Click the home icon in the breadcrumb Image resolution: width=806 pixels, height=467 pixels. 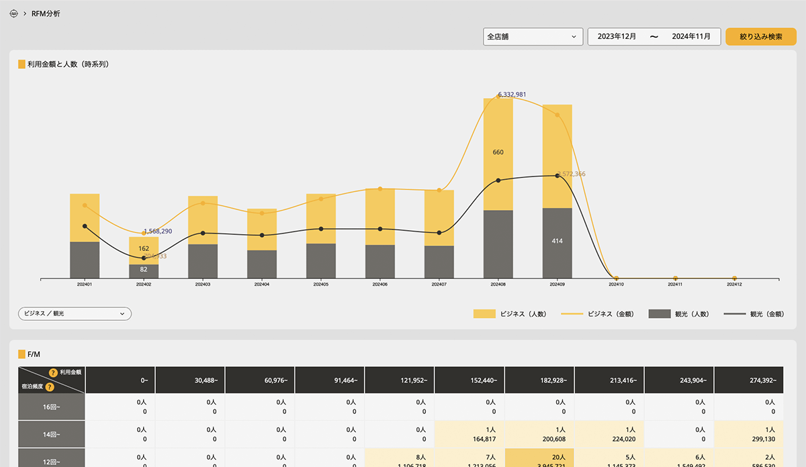pyautogui.click(x=14, y=13)
